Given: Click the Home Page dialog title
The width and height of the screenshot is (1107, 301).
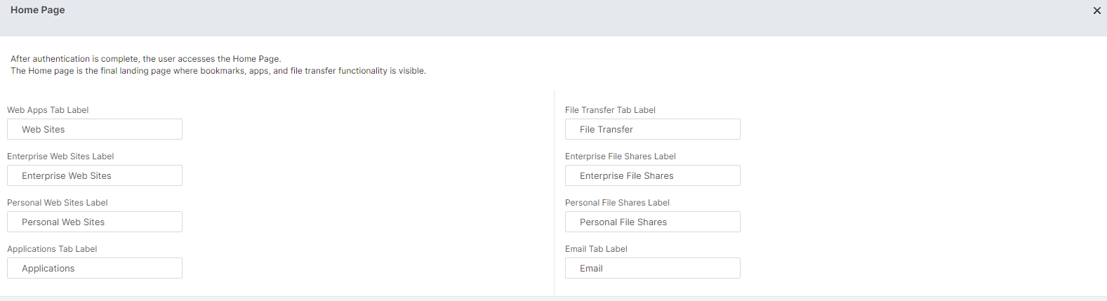Looking at the screenshot, I should coord(38,10).
